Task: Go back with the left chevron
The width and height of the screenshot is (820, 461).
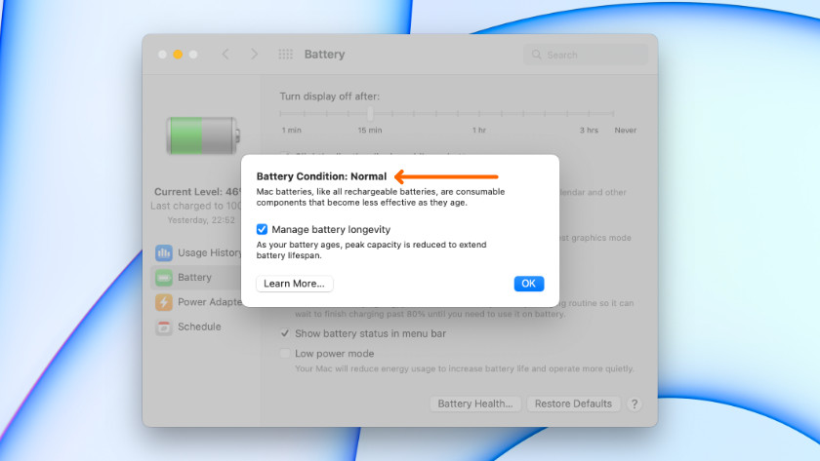Action: [225, 55]
